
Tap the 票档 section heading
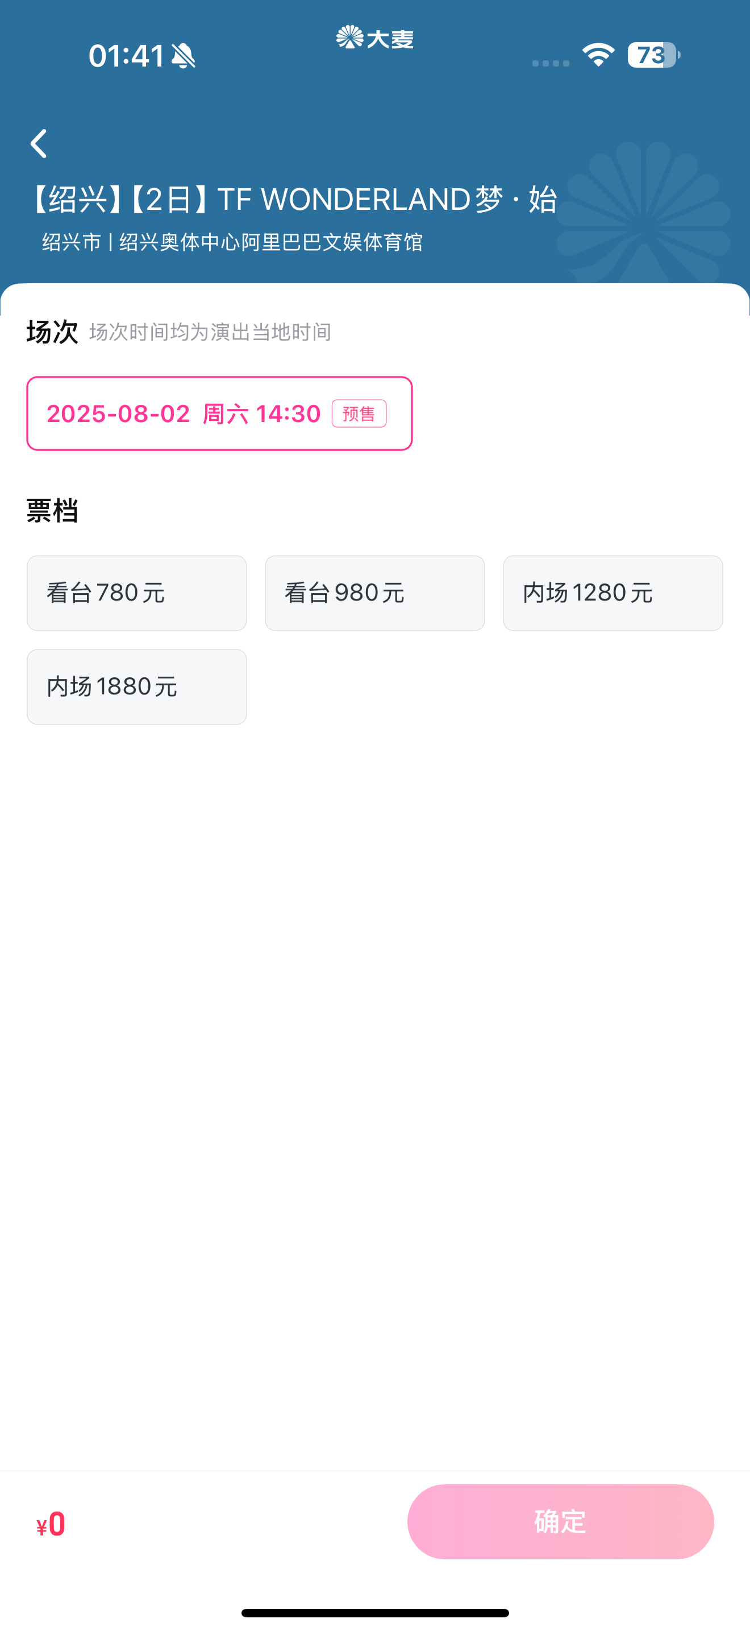[52, 510]
